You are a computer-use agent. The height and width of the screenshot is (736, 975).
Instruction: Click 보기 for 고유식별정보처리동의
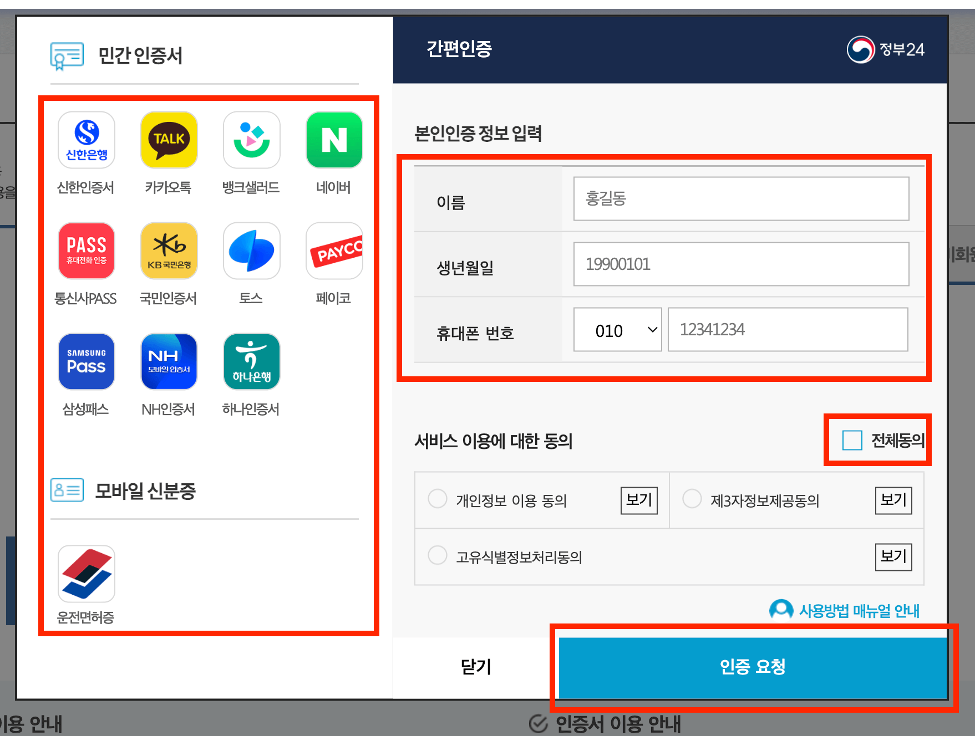(x=893, y=557)
